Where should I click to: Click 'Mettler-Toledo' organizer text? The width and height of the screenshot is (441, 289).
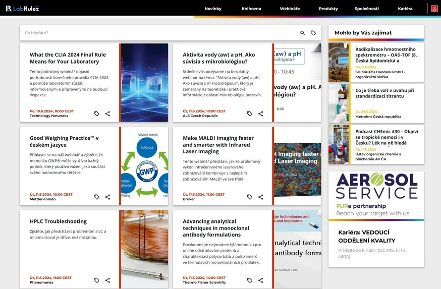43,199
